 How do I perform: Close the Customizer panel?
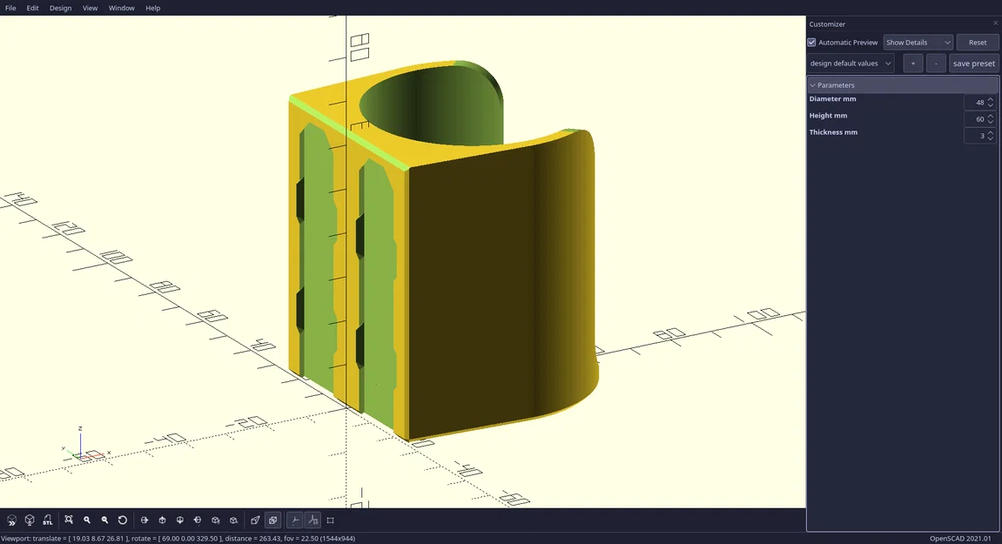995,24
